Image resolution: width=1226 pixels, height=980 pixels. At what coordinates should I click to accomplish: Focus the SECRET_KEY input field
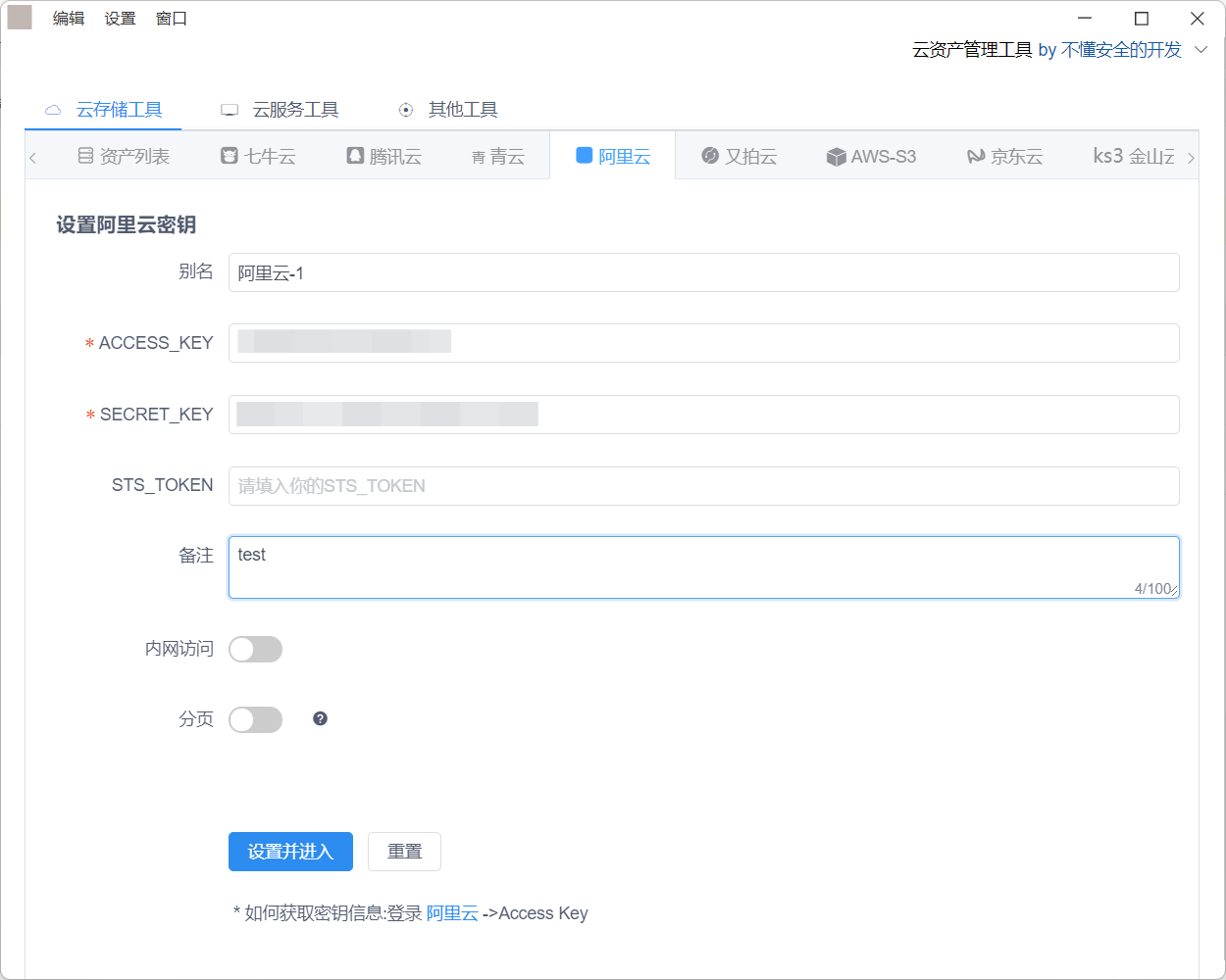click(703, 415)
